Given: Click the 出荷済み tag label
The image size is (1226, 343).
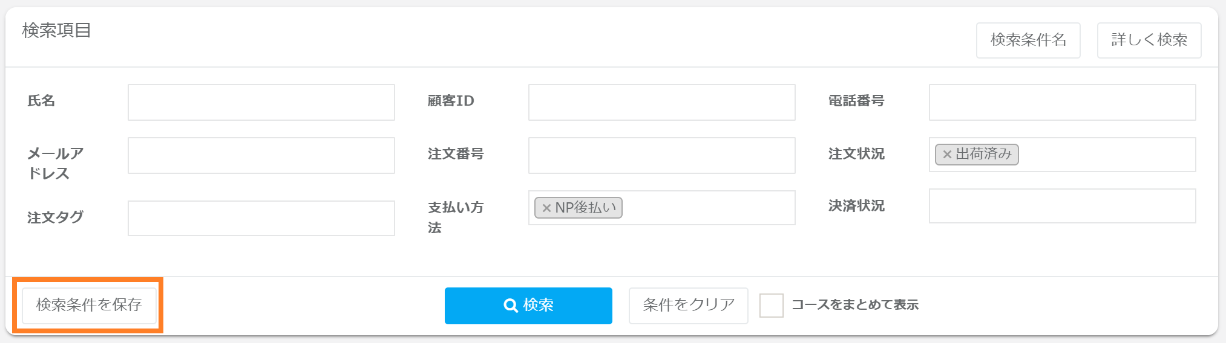Looking at the screenshot, I should point(983,155).
